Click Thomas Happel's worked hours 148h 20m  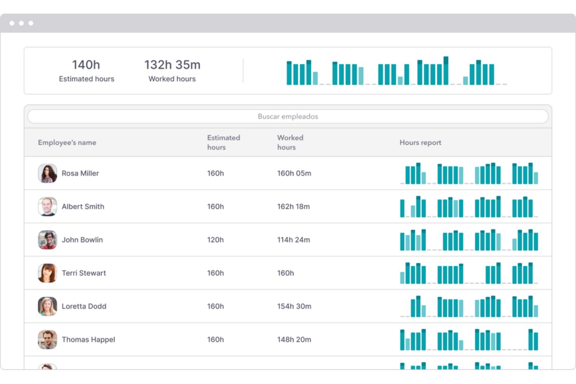pos(294,340)
